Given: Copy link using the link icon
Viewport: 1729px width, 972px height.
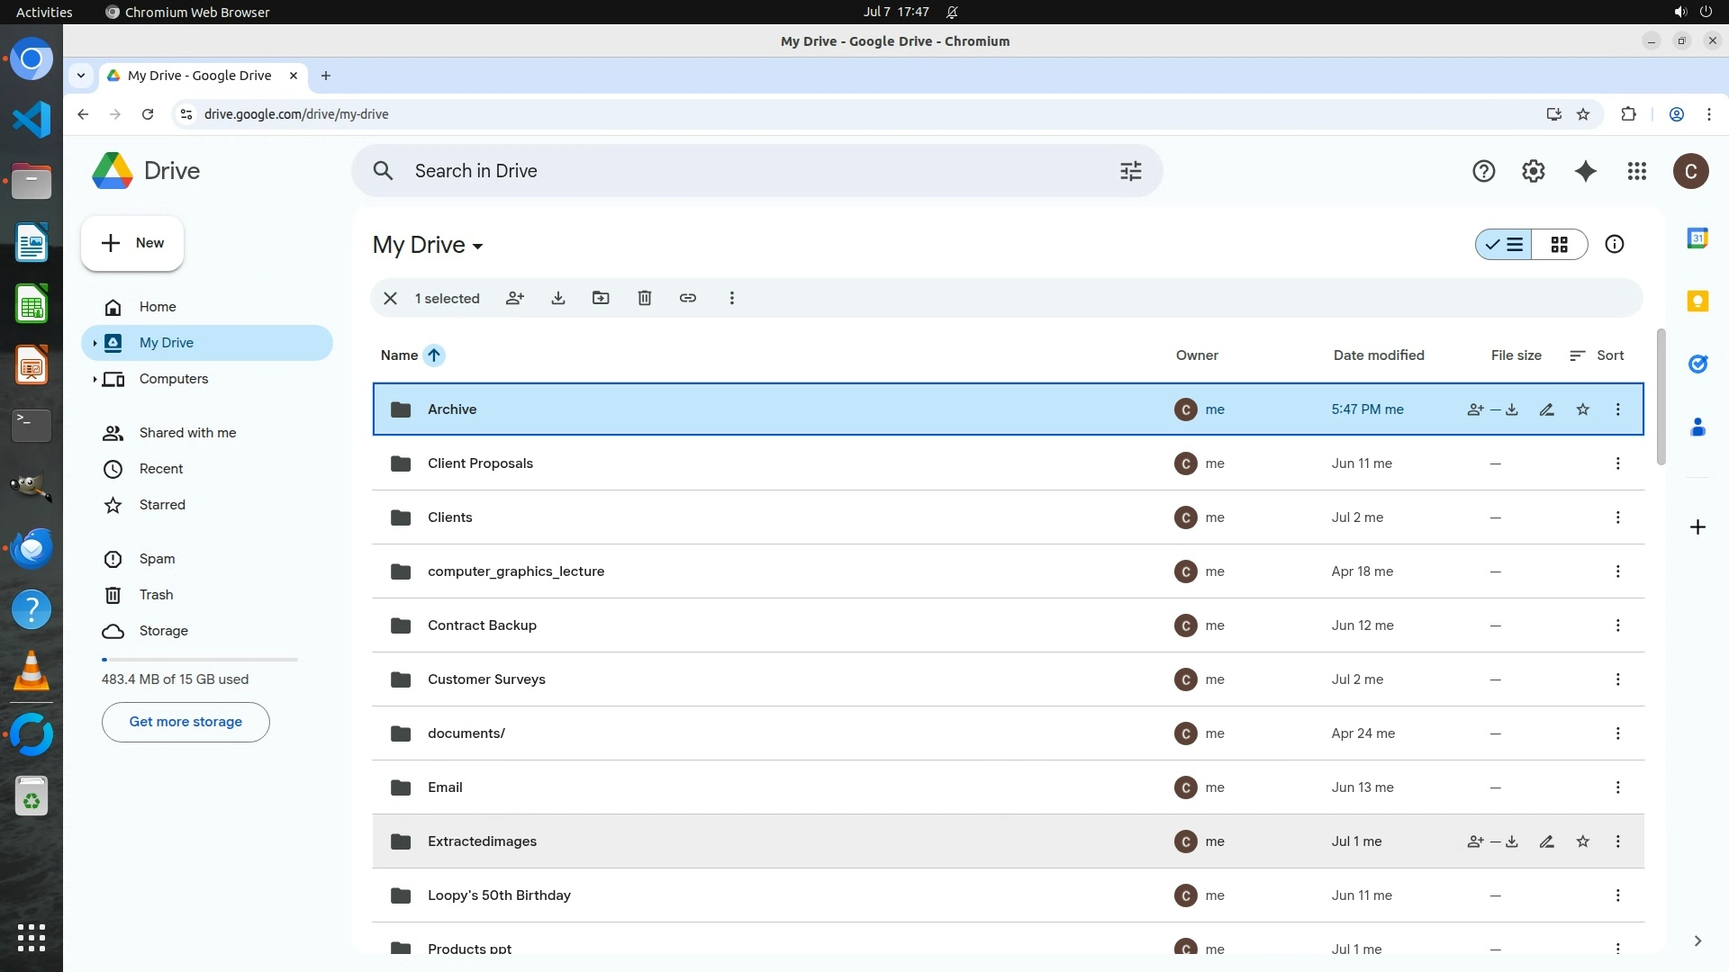Looking at the screenshot, I should click(688, 298).
